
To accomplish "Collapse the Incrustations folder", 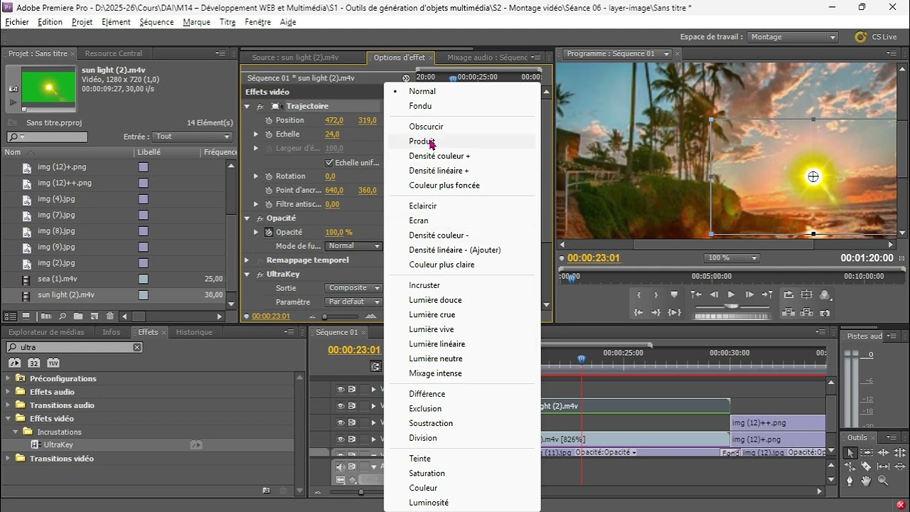I will click(16, 432).
